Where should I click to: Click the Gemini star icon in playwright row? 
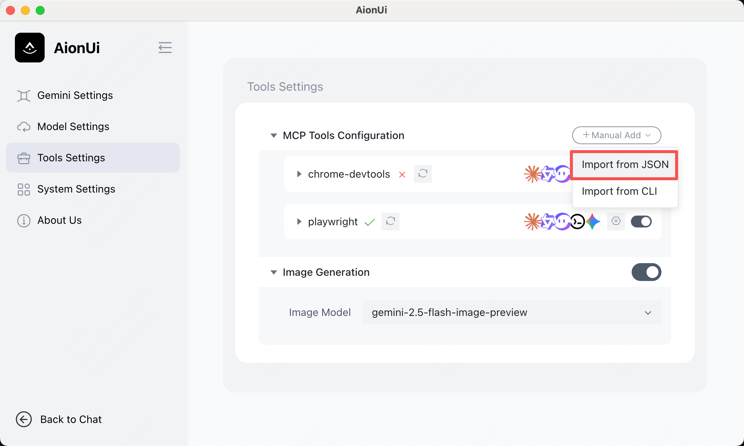point(593,222)
